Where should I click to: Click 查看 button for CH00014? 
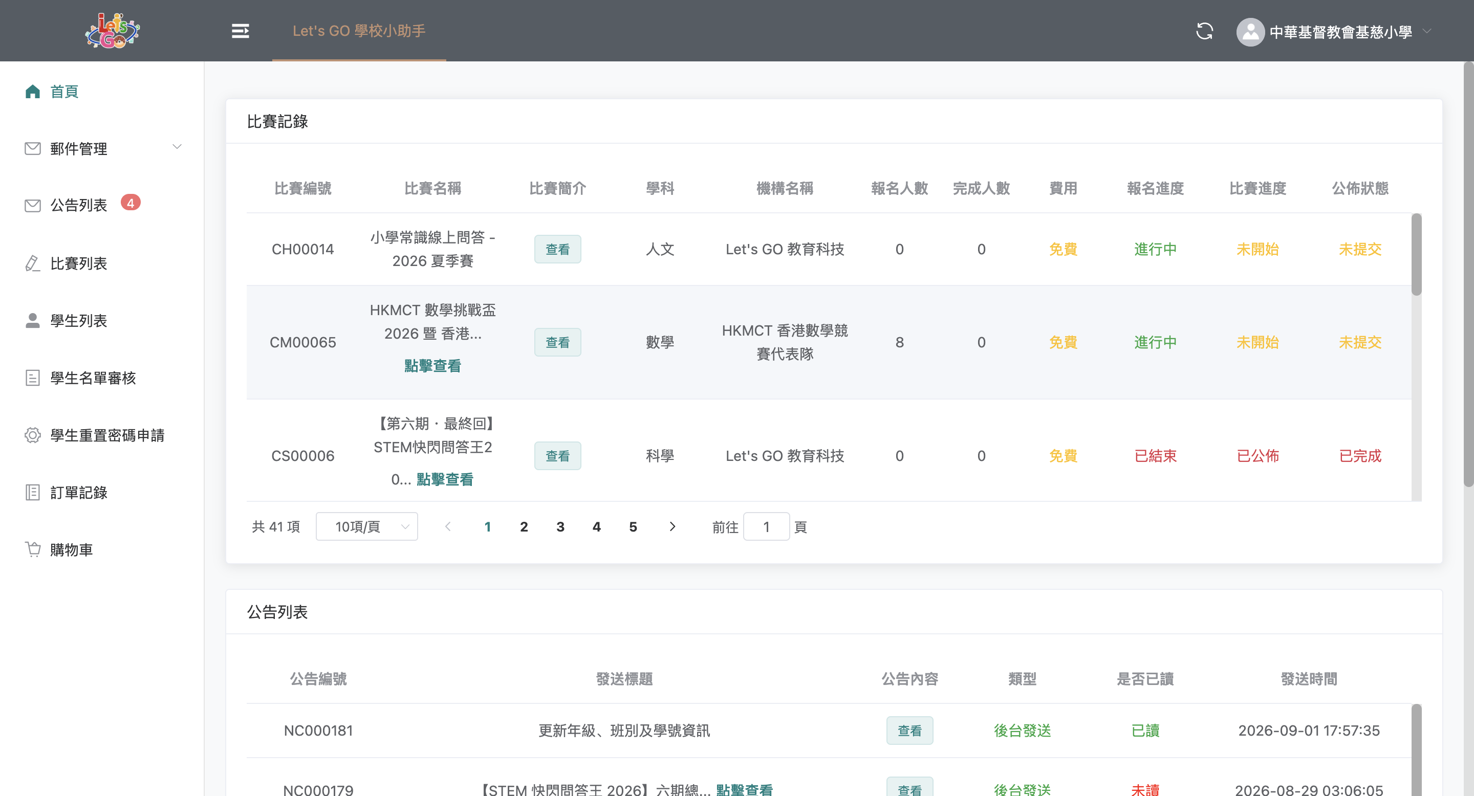pos(557,249)
